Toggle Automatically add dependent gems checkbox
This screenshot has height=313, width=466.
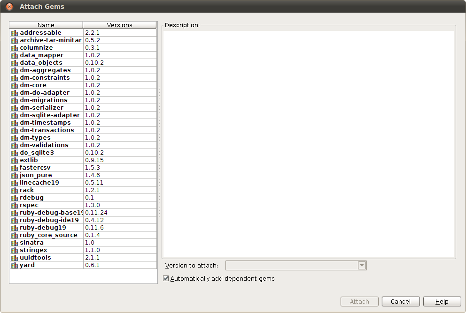pyautogui.click(x=166, y=278)
